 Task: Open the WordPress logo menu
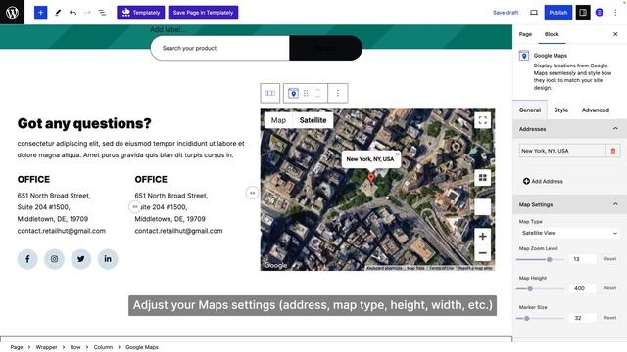pos(12,12)
